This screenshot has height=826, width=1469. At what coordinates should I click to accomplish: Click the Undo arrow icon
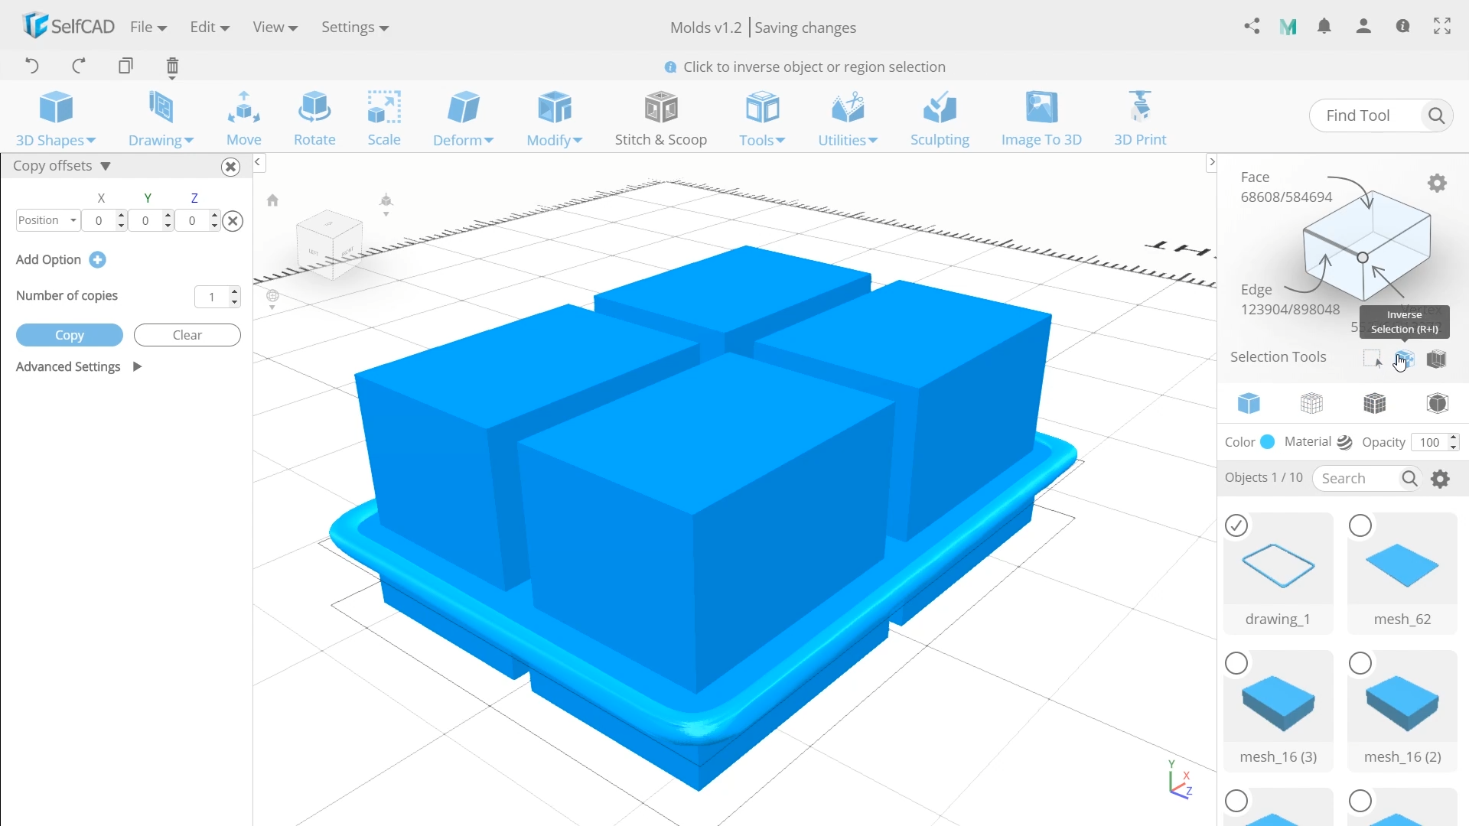click(31, 66)
